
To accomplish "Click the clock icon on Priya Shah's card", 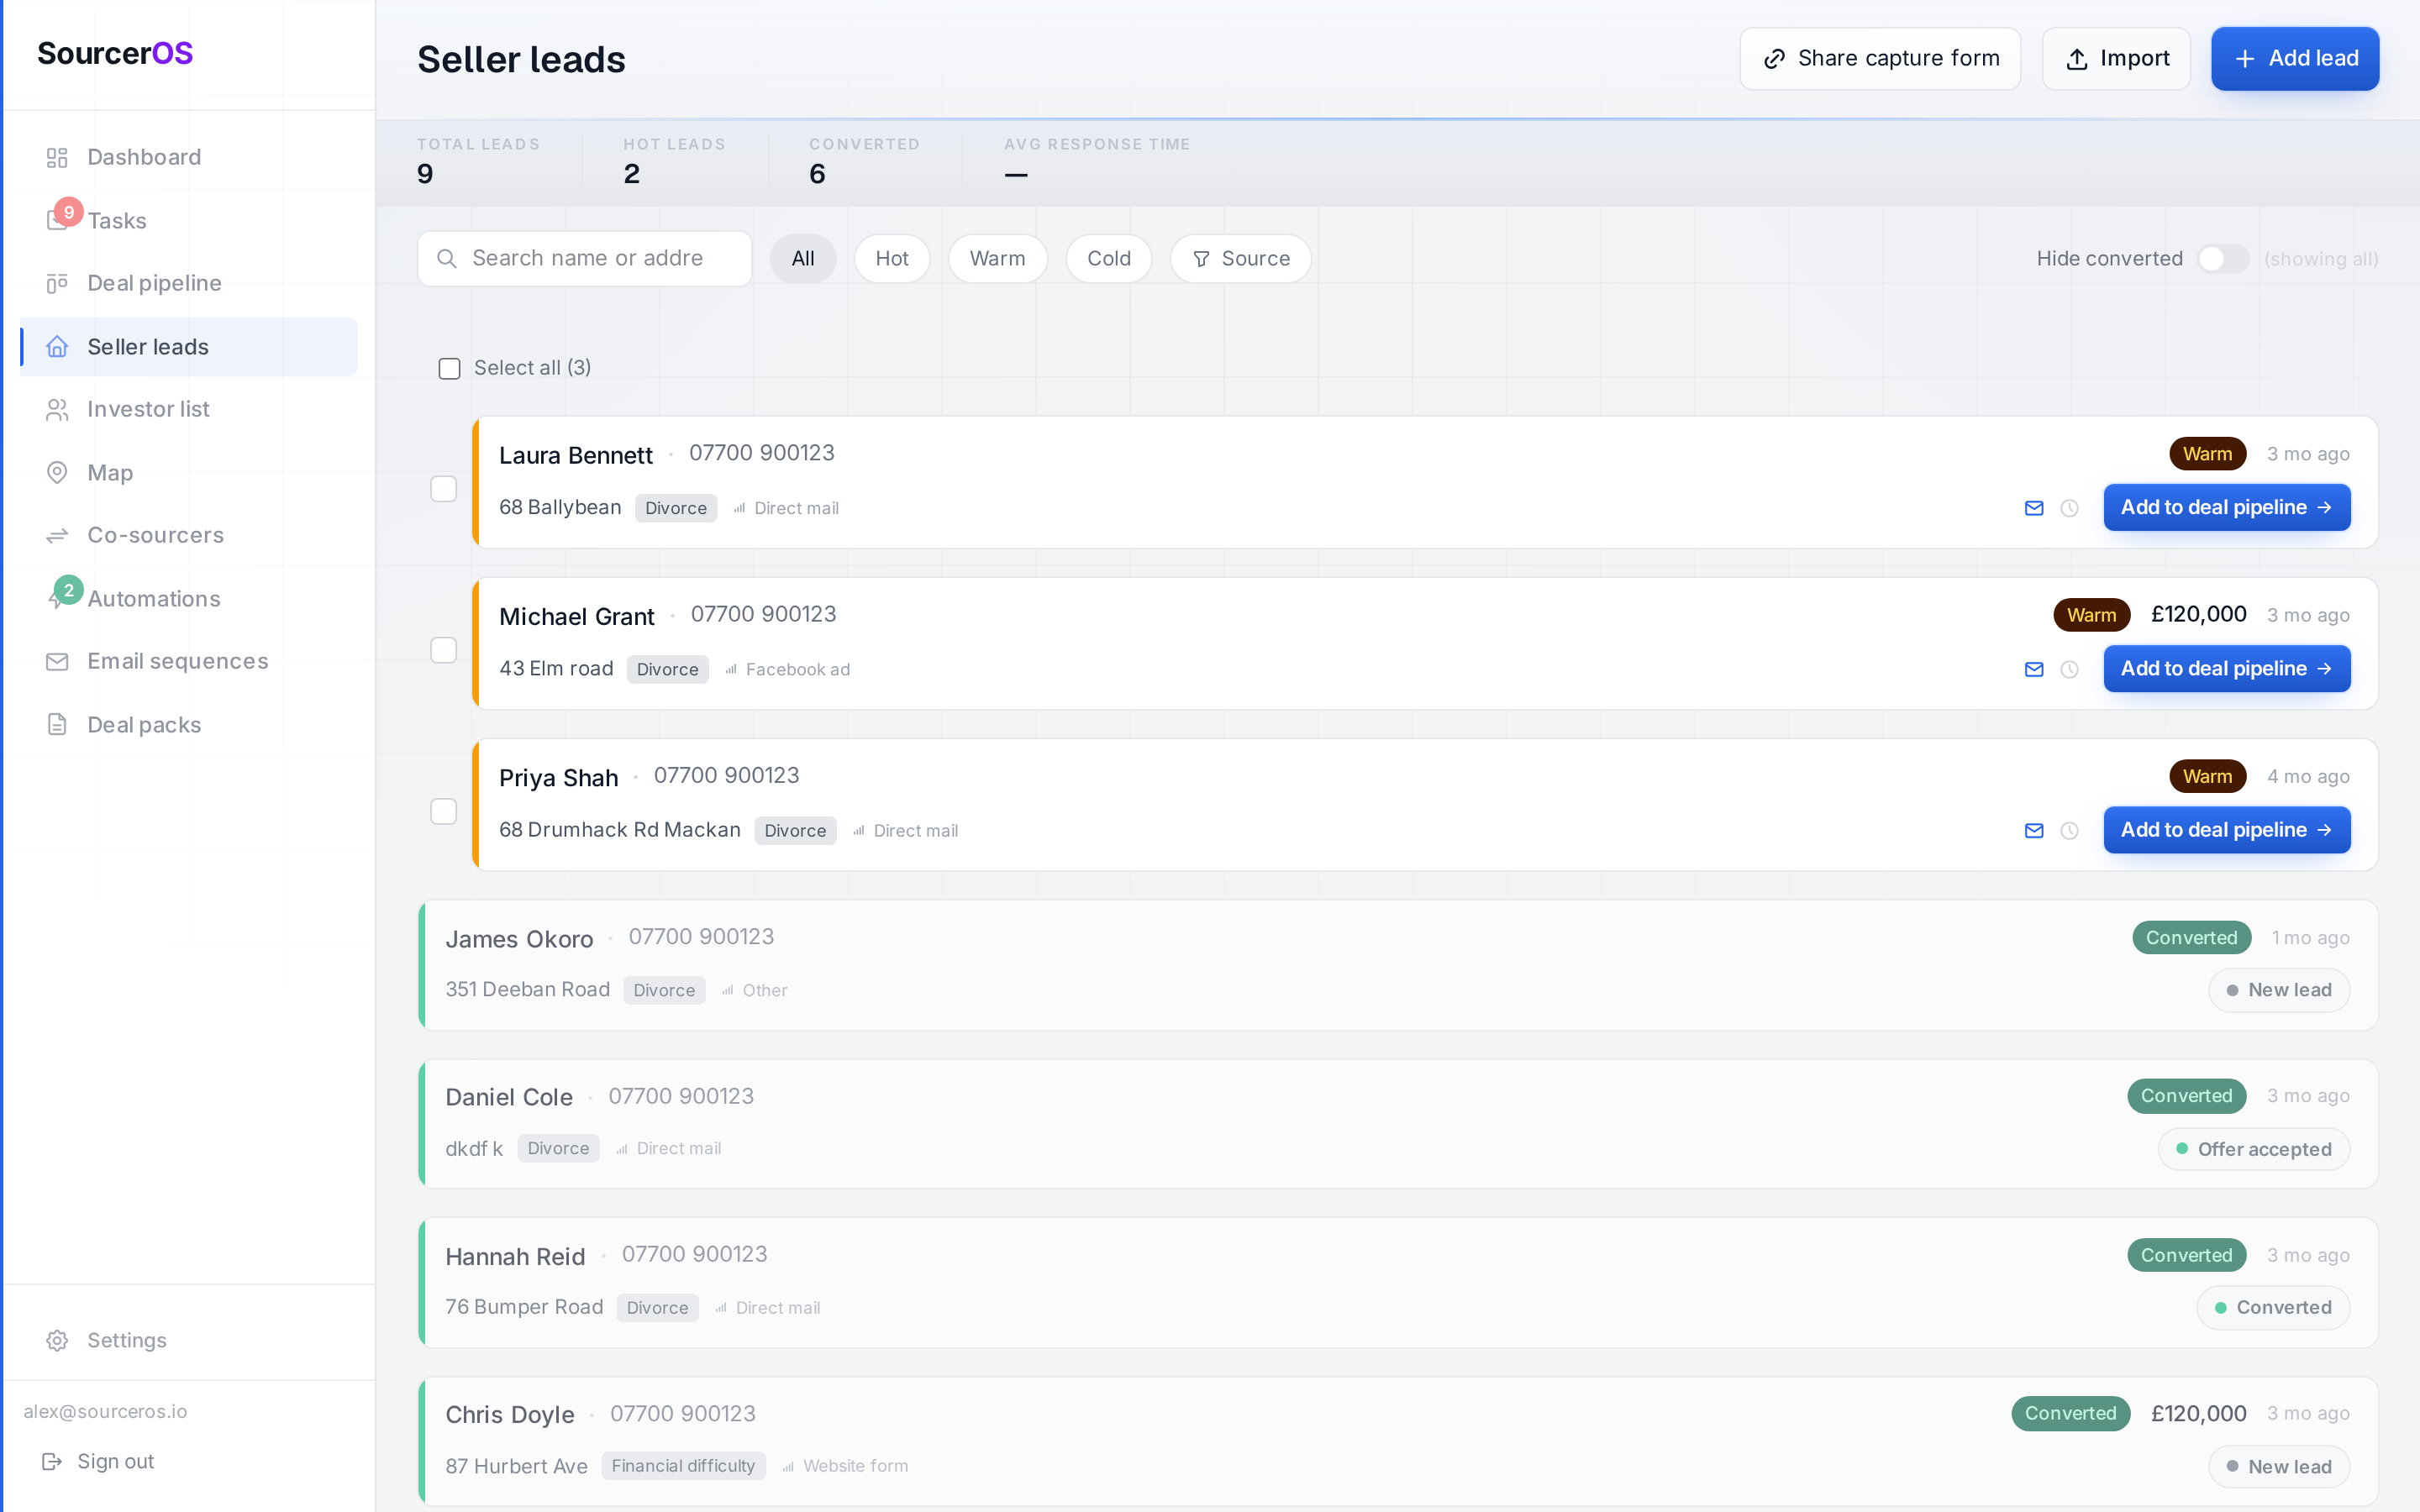I will point(2070,830).
